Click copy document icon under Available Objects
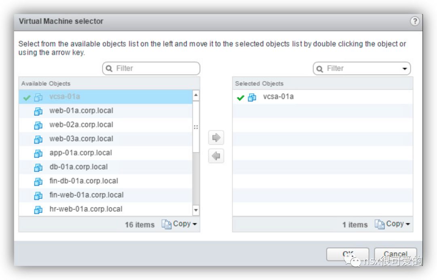Viewport: 437px width, 280px height. point(166,224)
